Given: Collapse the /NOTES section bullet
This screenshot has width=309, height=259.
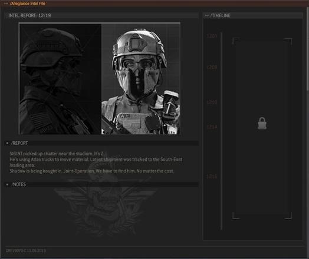Looking at the screenshot, I should click(x=7, y=184).
